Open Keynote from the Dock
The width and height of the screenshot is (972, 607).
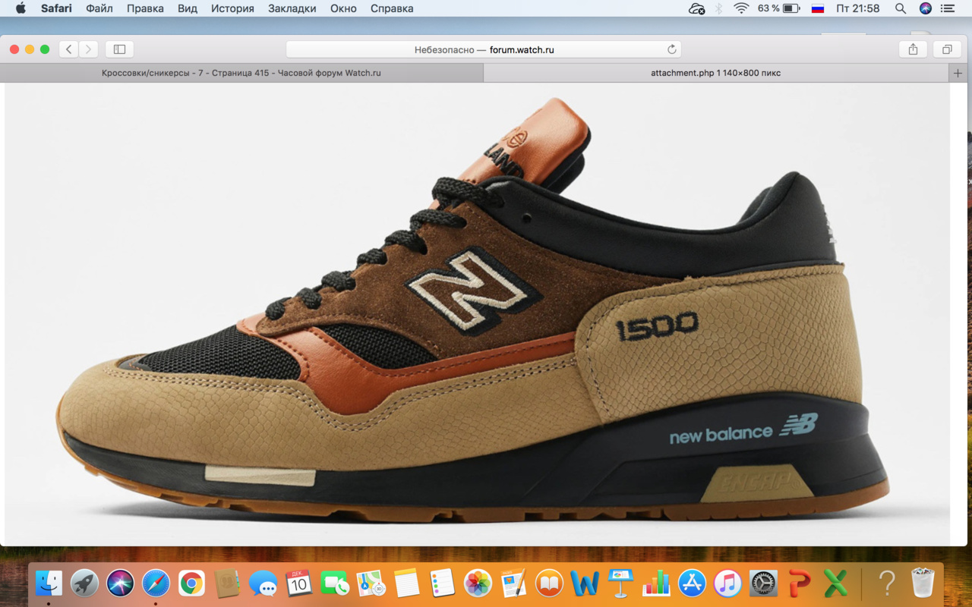(x=620, y=583)
